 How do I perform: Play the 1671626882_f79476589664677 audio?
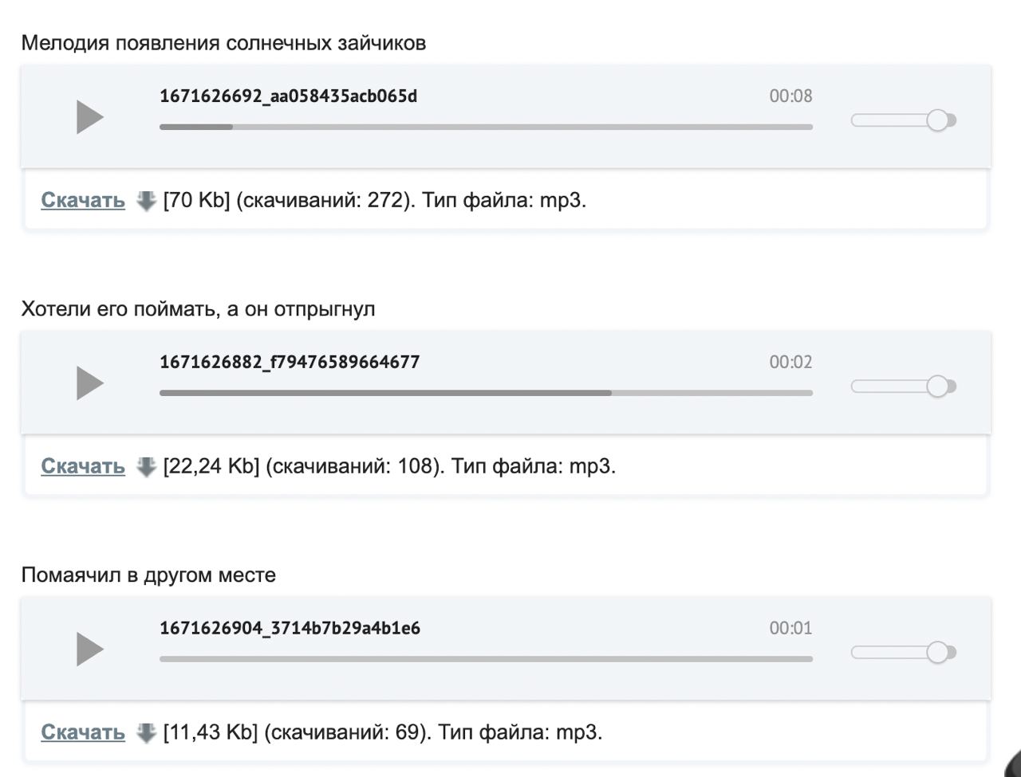coord(90,383)
